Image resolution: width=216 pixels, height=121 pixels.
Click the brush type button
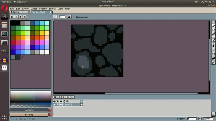pos(55,17)
